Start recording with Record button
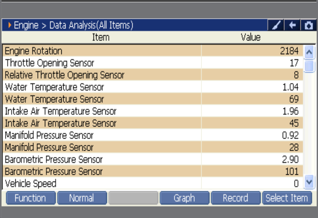The width and height of the screenshot is (318, 218). [236, 198]
